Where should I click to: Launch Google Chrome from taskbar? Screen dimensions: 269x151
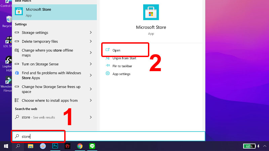[x=80, y=146]
